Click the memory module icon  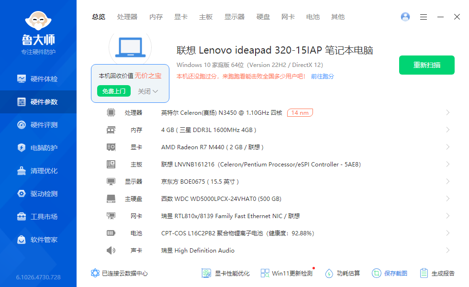click(x=111, y=130)
